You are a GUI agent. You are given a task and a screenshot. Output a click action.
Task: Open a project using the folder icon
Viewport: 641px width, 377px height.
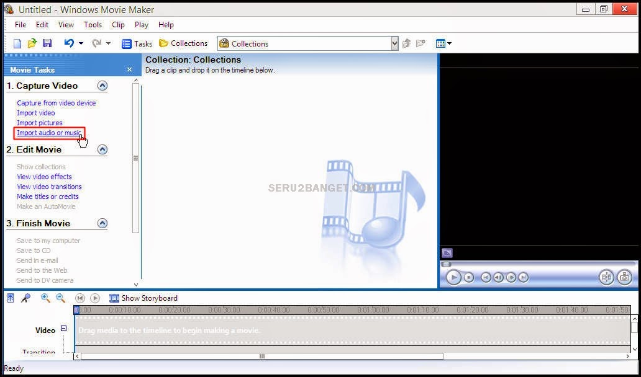[32, 43]
